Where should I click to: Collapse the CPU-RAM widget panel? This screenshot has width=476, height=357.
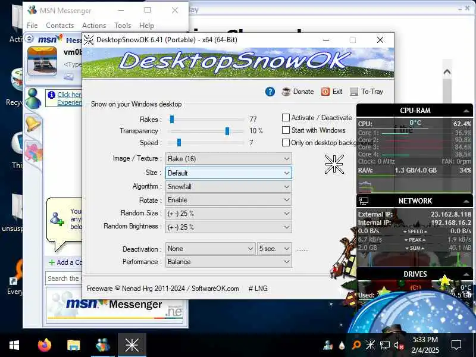(466, 111)
